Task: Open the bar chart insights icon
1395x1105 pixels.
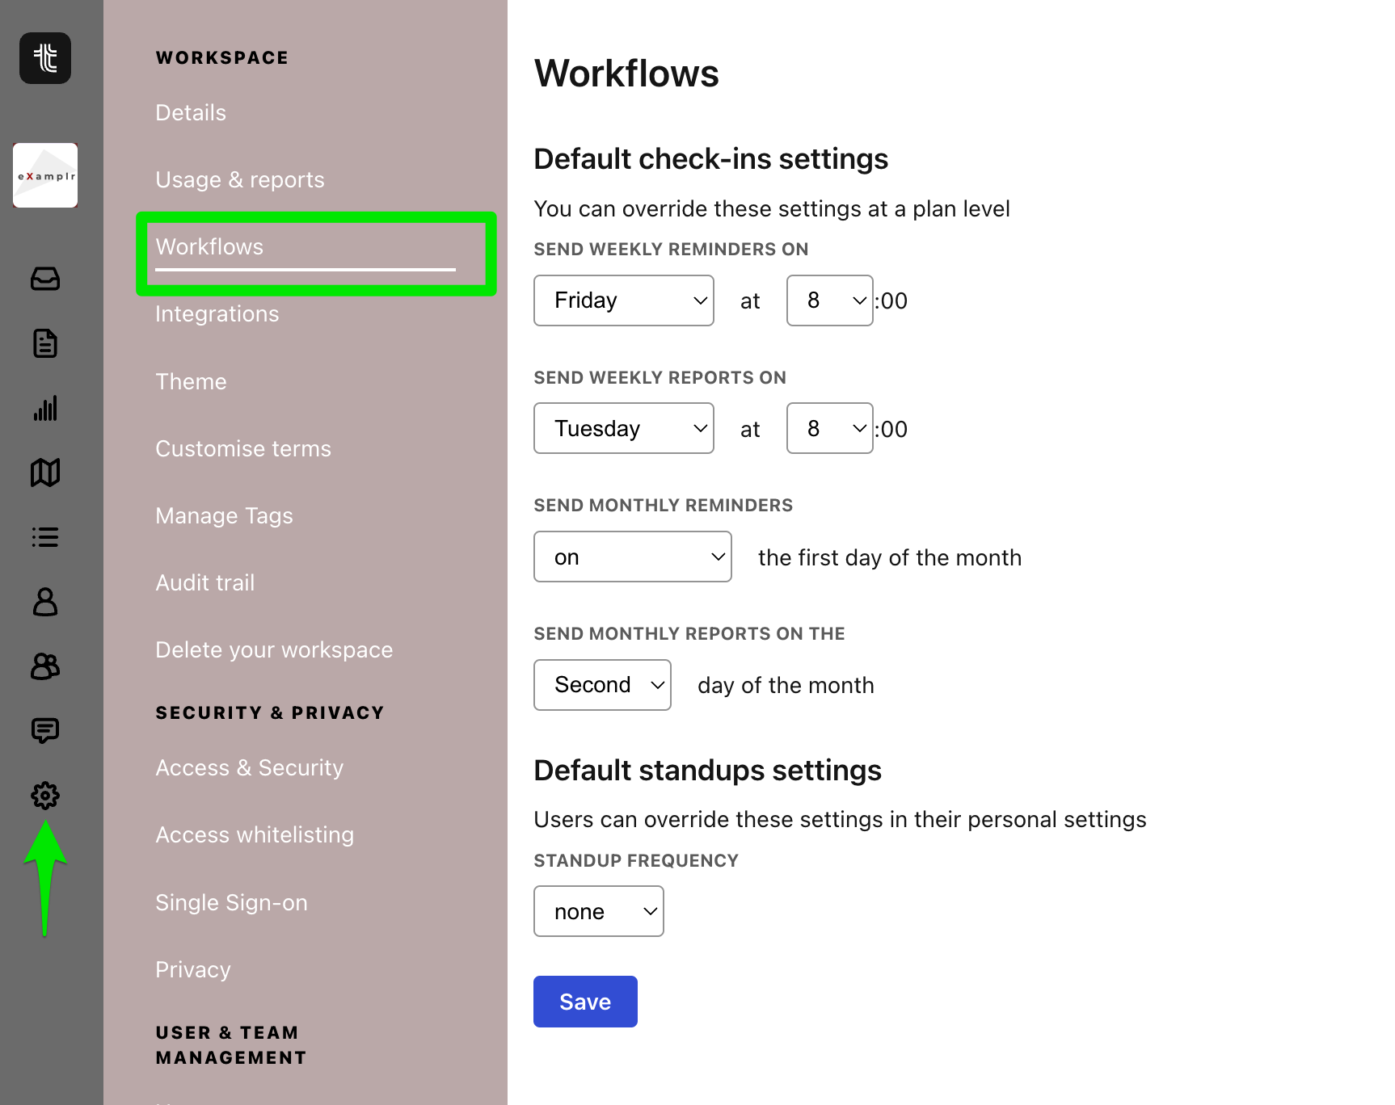Action: click(x=45, y=408)
